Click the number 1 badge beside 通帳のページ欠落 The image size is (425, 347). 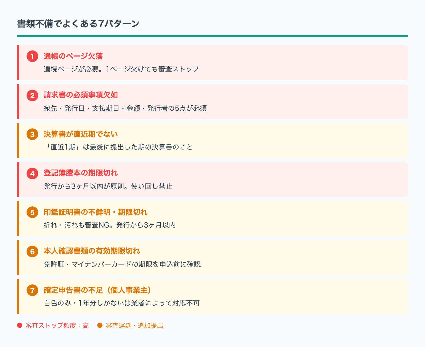pyautogui.click(x=32, y=57)
